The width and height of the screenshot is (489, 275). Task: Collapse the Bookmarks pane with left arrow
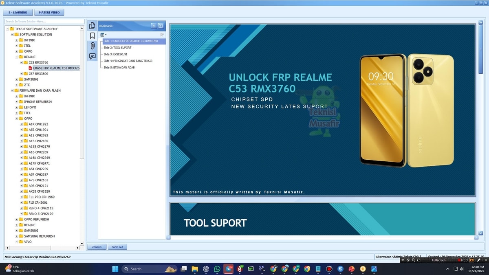(x=154, y=26)
